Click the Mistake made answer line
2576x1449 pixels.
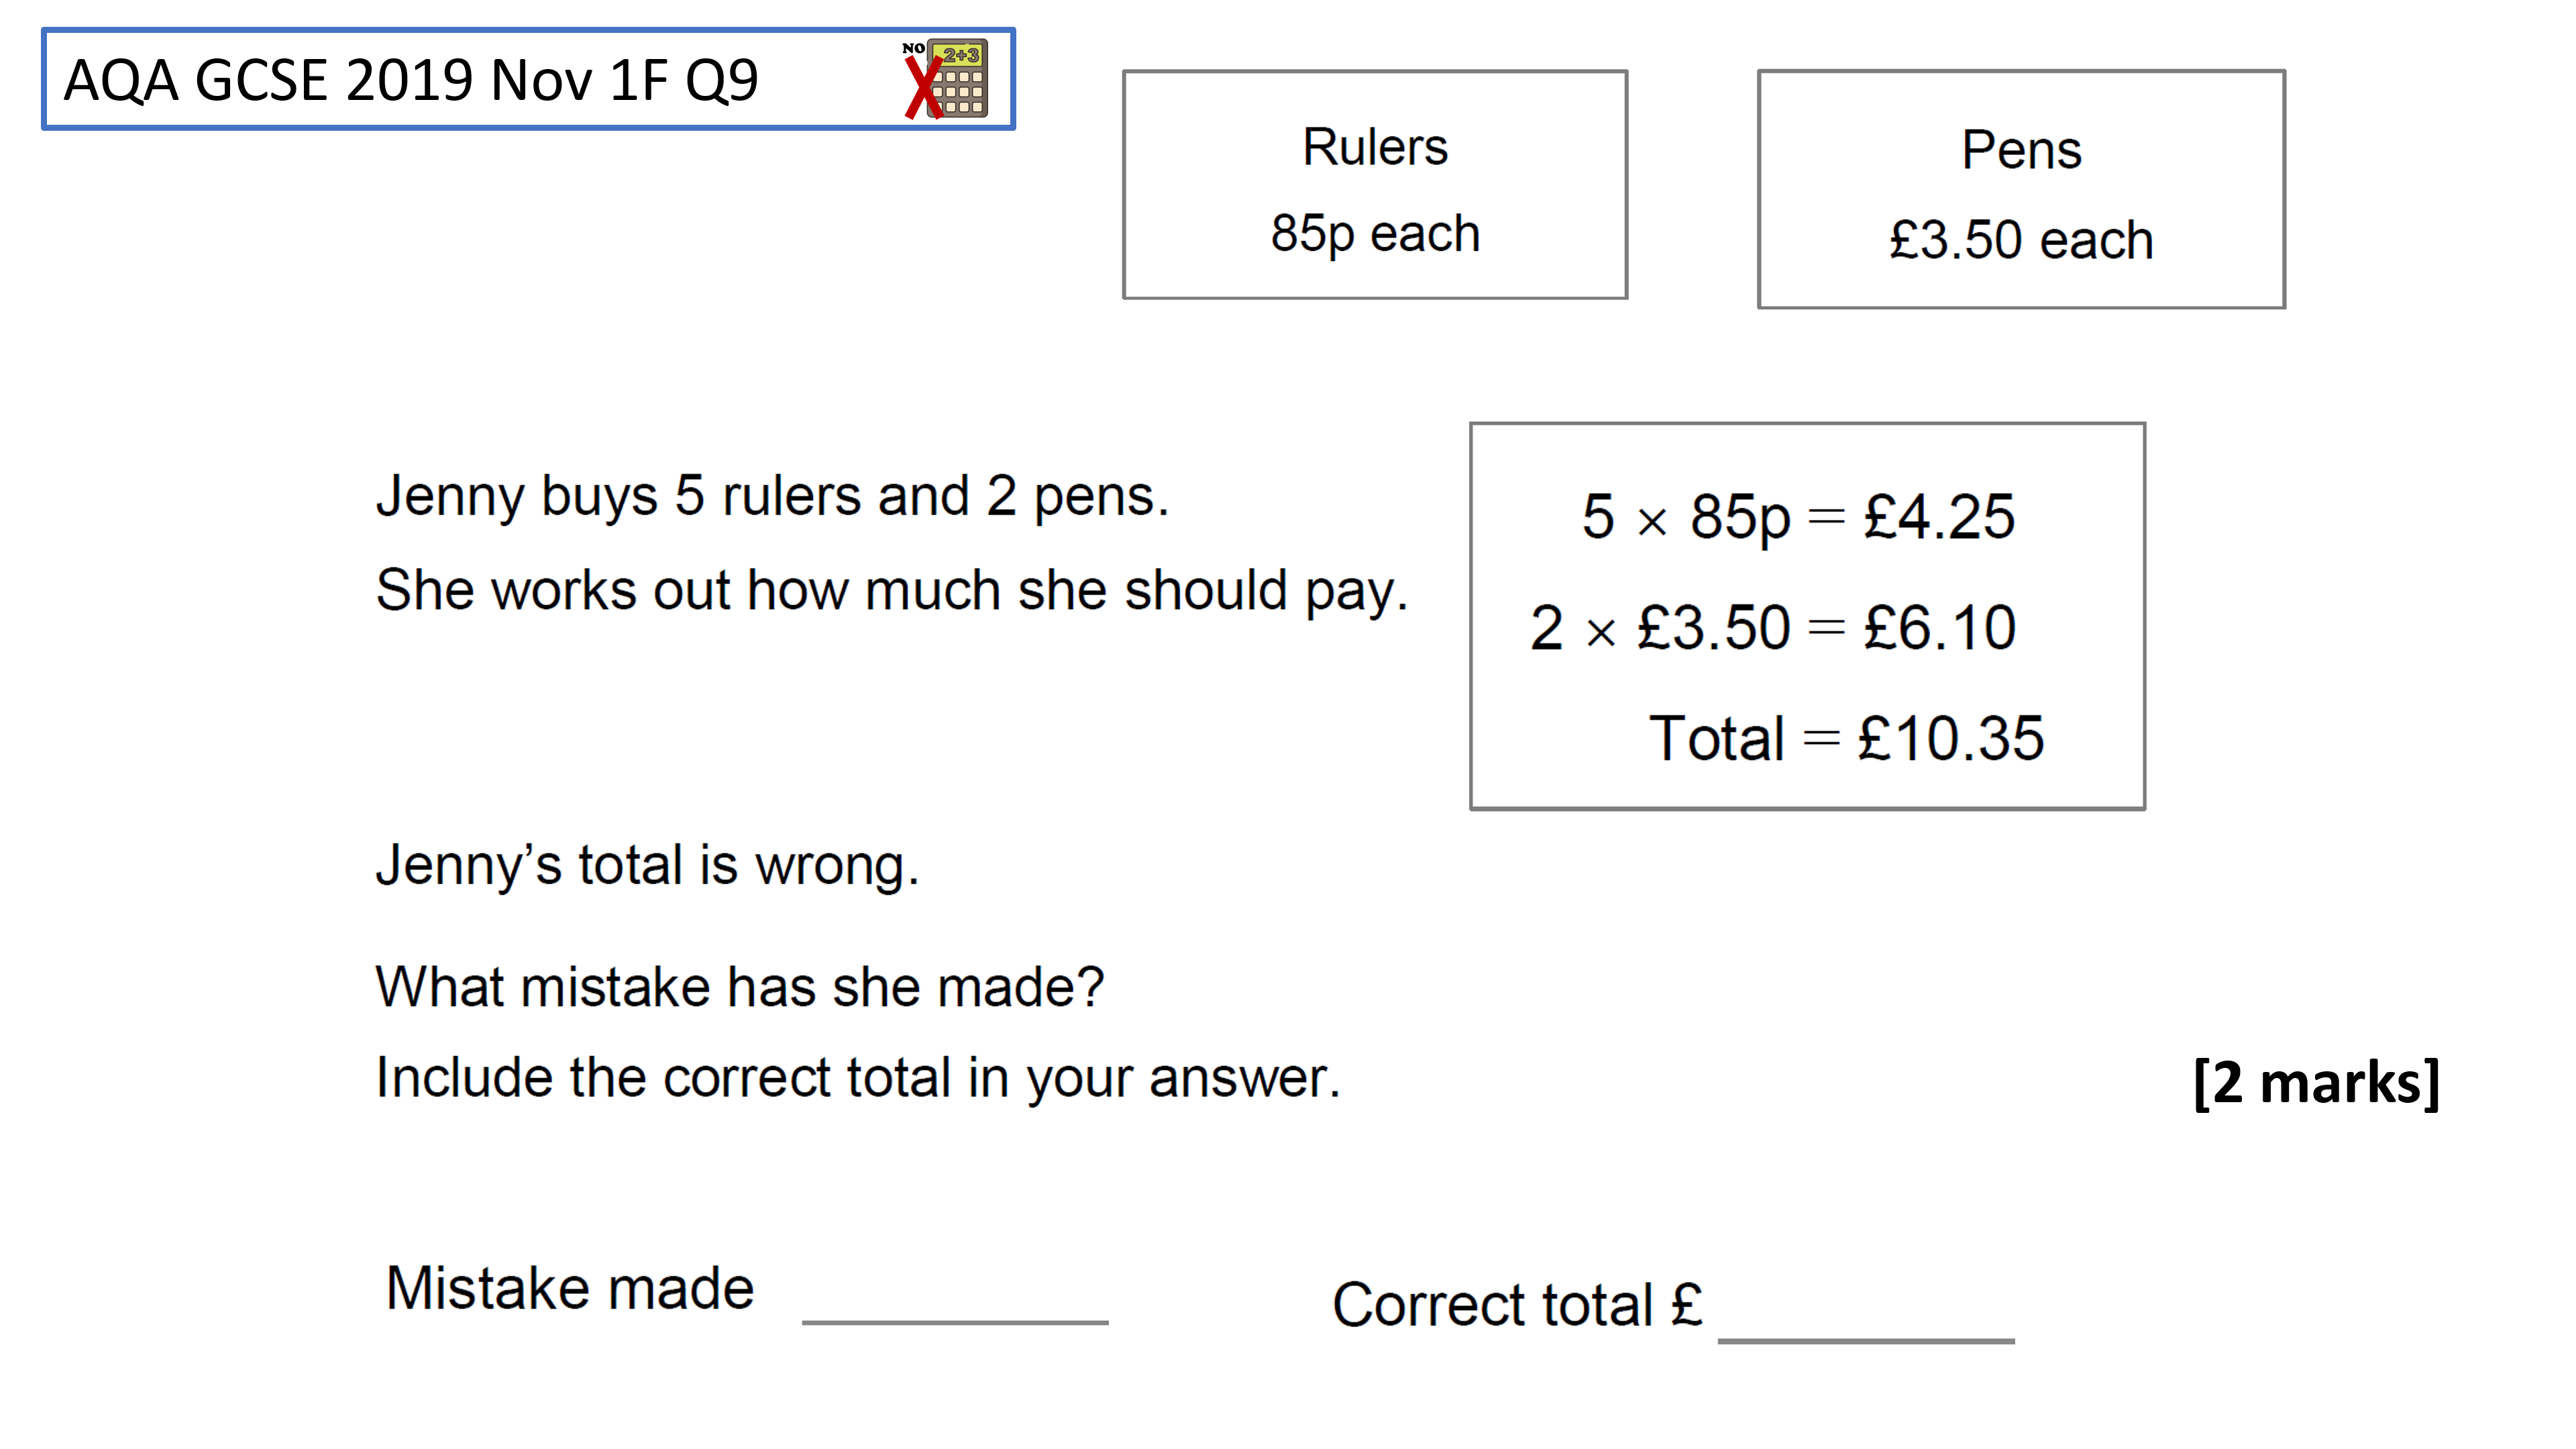[x=955, y=1322]
